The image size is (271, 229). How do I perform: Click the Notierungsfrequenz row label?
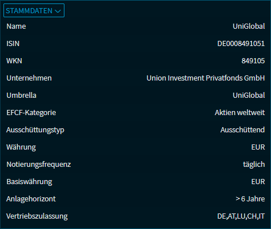click(x=39, y=165)
